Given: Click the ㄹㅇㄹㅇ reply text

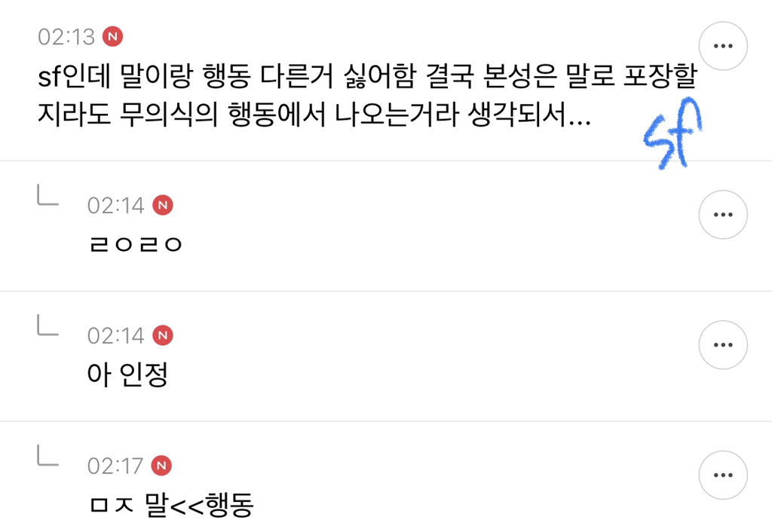Looking at the screenshot, I should pos(135,245).
